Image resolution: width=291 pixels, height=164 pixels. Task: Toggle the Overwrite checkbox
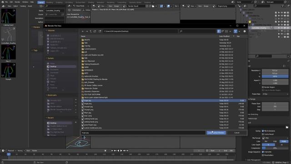coord(263,152)
